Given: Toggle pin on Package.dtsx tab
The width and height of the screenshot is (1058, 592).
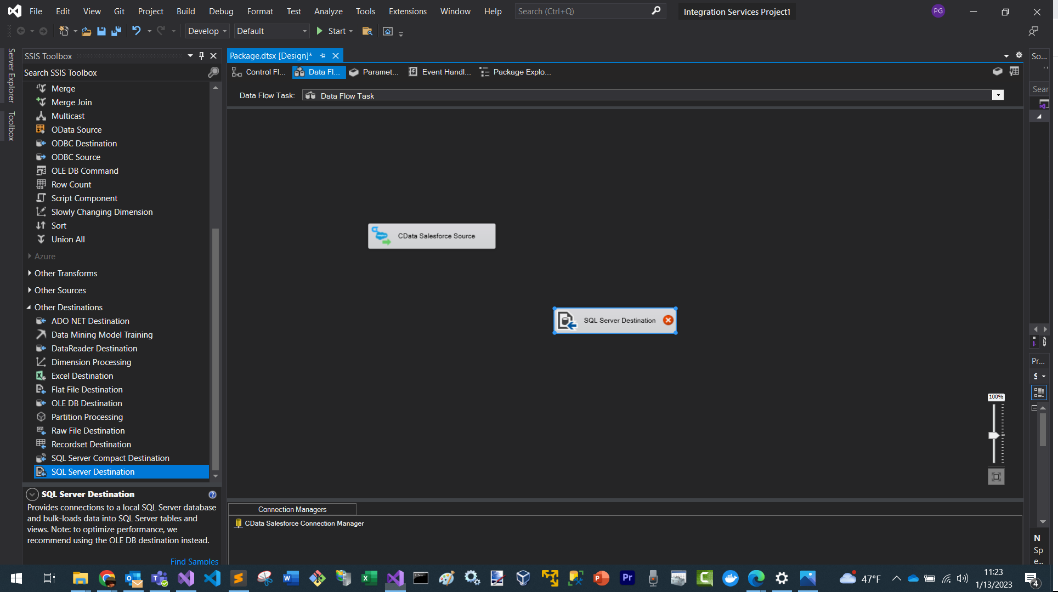Looking at the screenshot, I should point(323,56).
